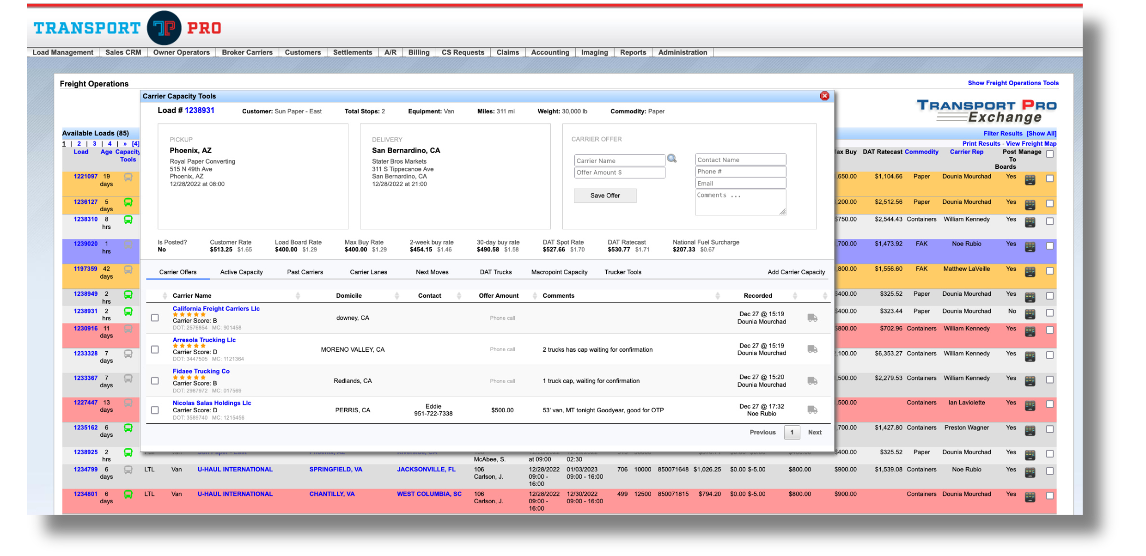Go to Next page of carrier offers
The image size is (1146, 556).
[814, 432]
